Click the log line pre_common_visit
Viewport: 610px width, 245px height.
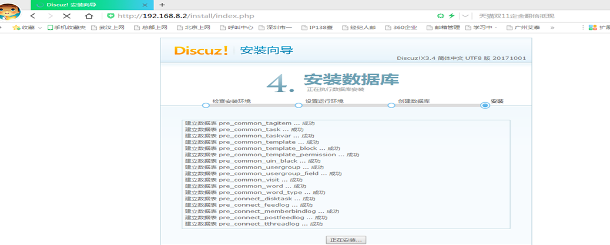[243, 180]
